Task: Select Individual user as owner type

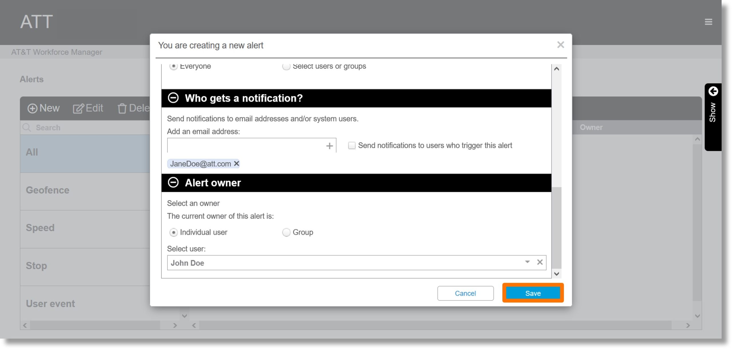Action: click(x=173, y=232)
